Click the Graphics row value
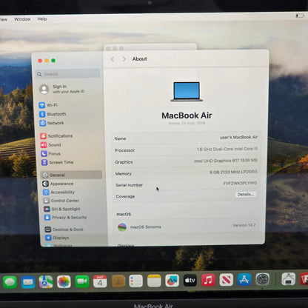The image size is (308, 308). [226, 161]
